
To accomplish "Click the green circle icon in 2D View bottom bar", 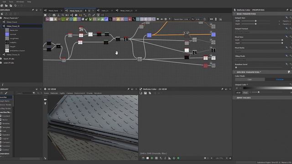I will (x=178, y=158).
